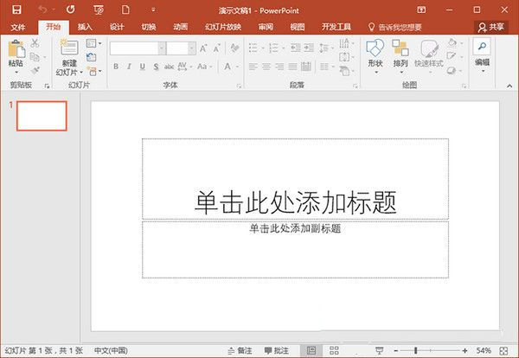Open the line spacing menu
Viewport: 519px width, 358px height.
pos(326,48)
